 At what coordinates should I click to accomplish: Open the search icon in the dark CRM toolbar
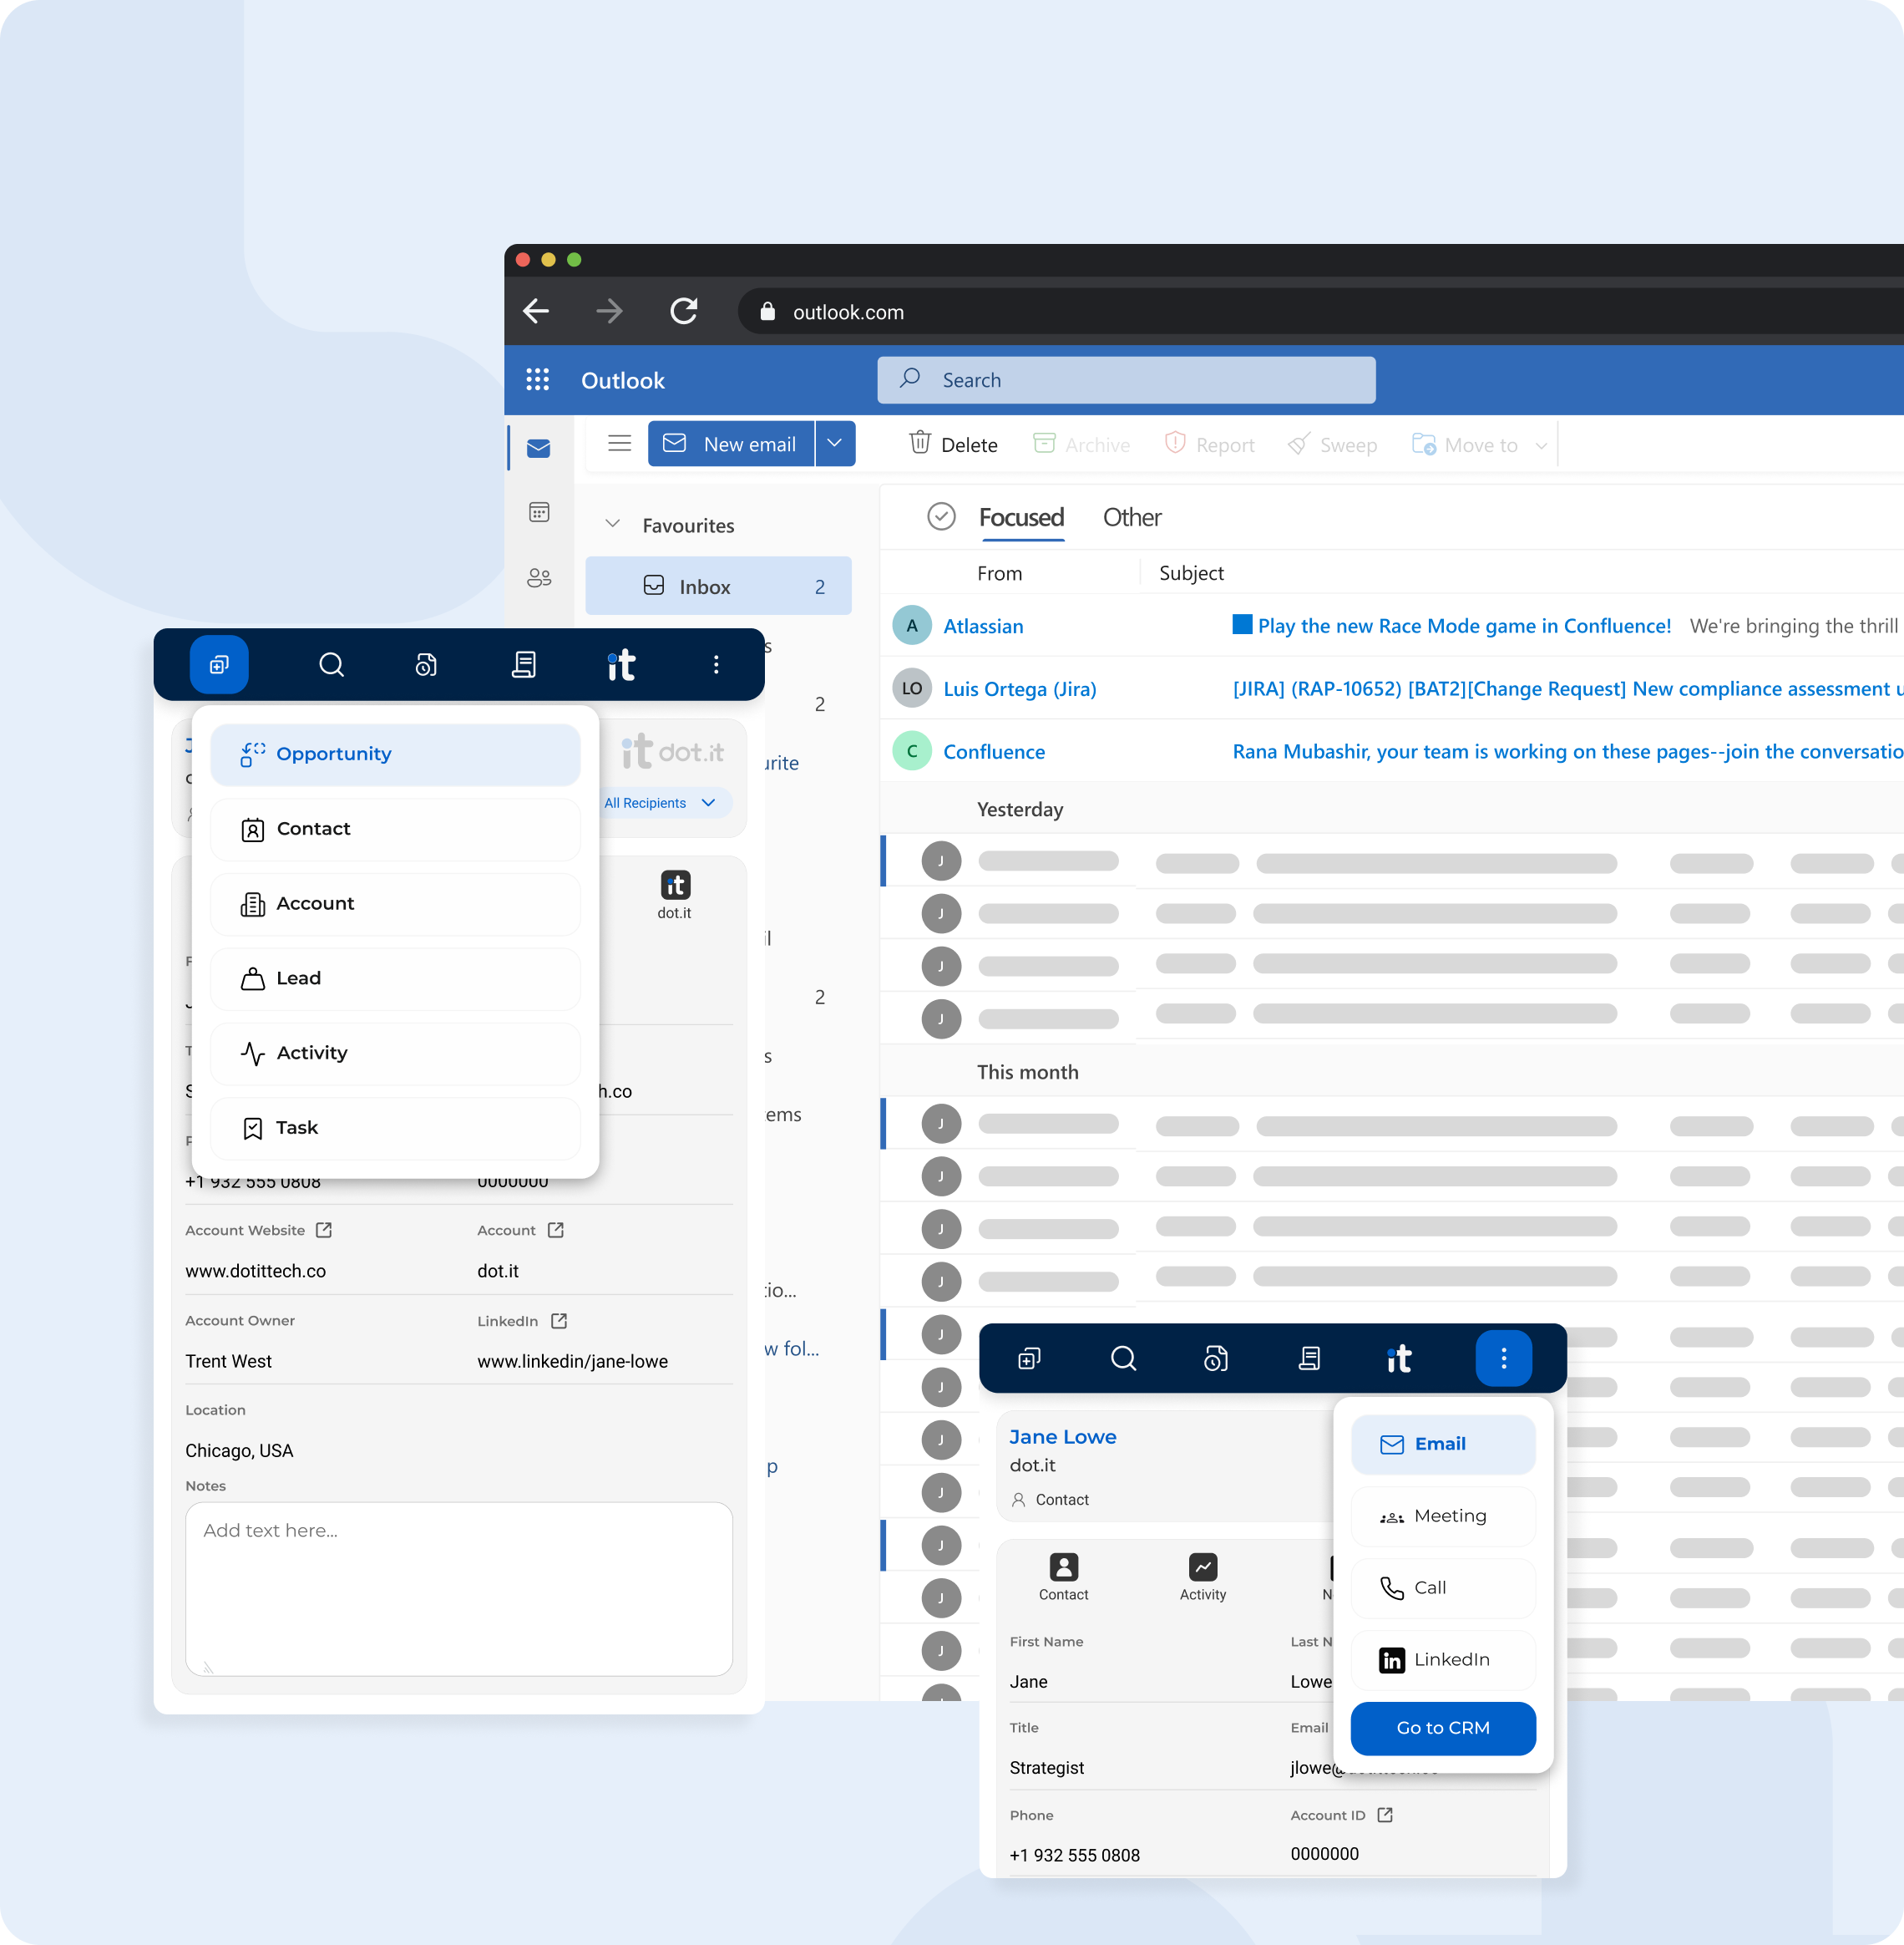point(331,663)
